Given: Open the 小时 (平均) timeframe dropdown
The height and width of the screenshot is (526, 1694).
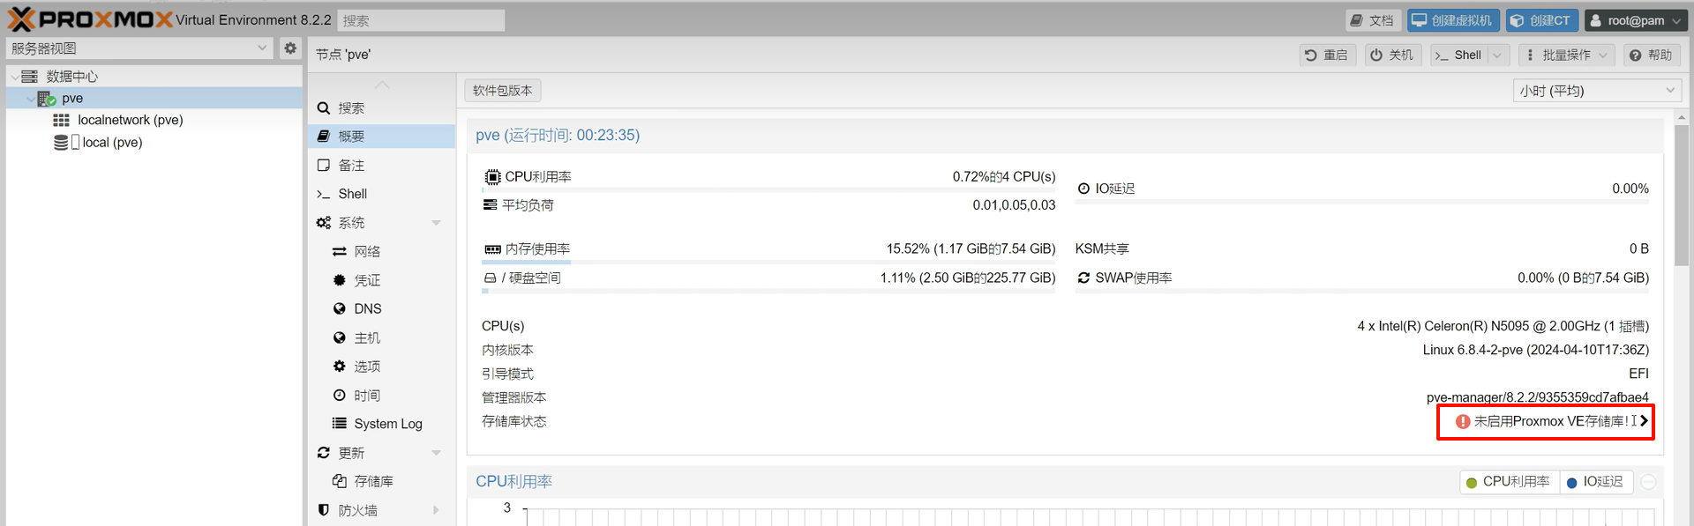Looking at the screenshot, I should 1598,91.
